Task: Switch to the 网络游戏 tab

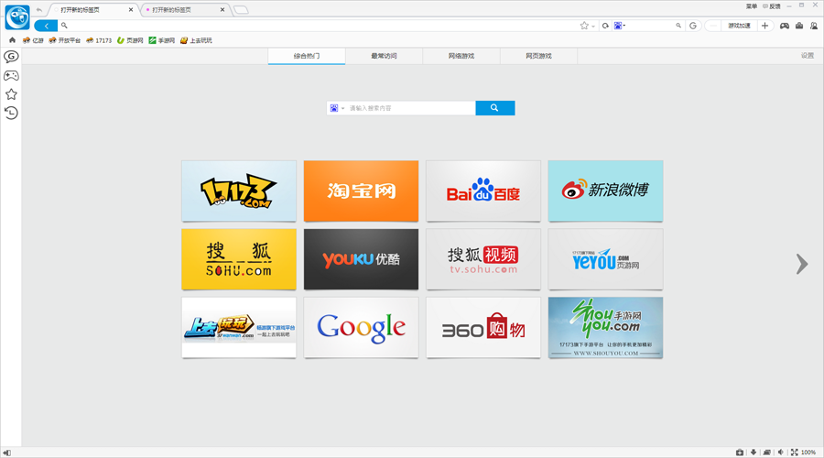Action: 461,56
